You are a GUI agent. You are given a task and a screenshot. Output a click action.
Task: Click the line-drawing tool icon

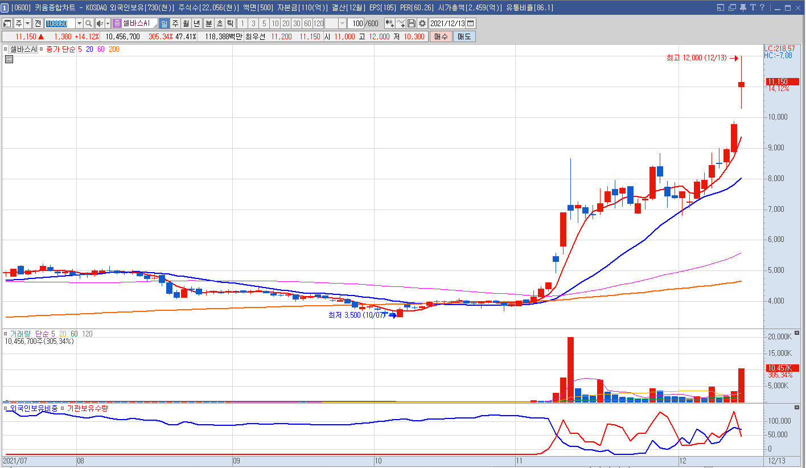(x=401, y=23)
